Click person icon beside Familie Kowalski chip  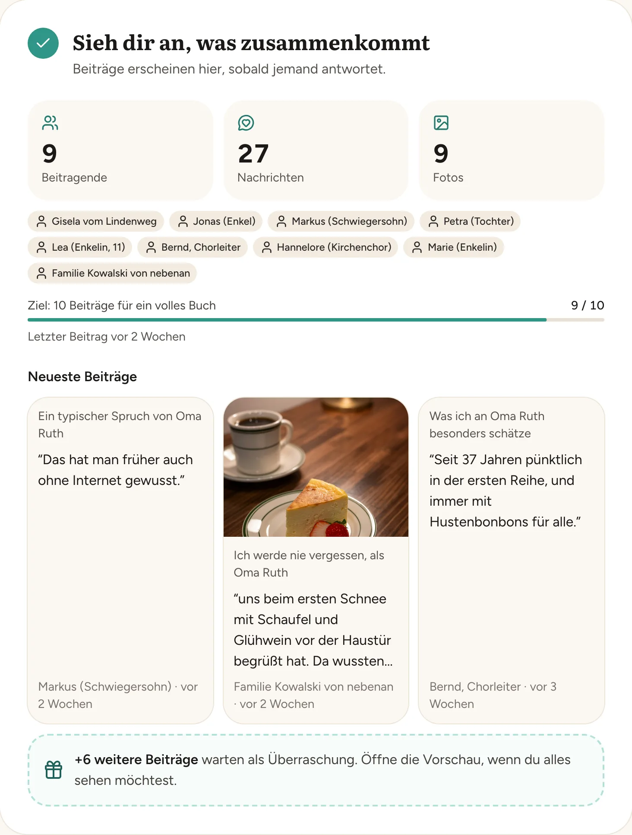(41, 273)
